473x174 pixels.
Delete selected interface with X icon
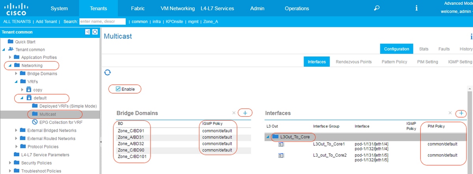point(451,113)
